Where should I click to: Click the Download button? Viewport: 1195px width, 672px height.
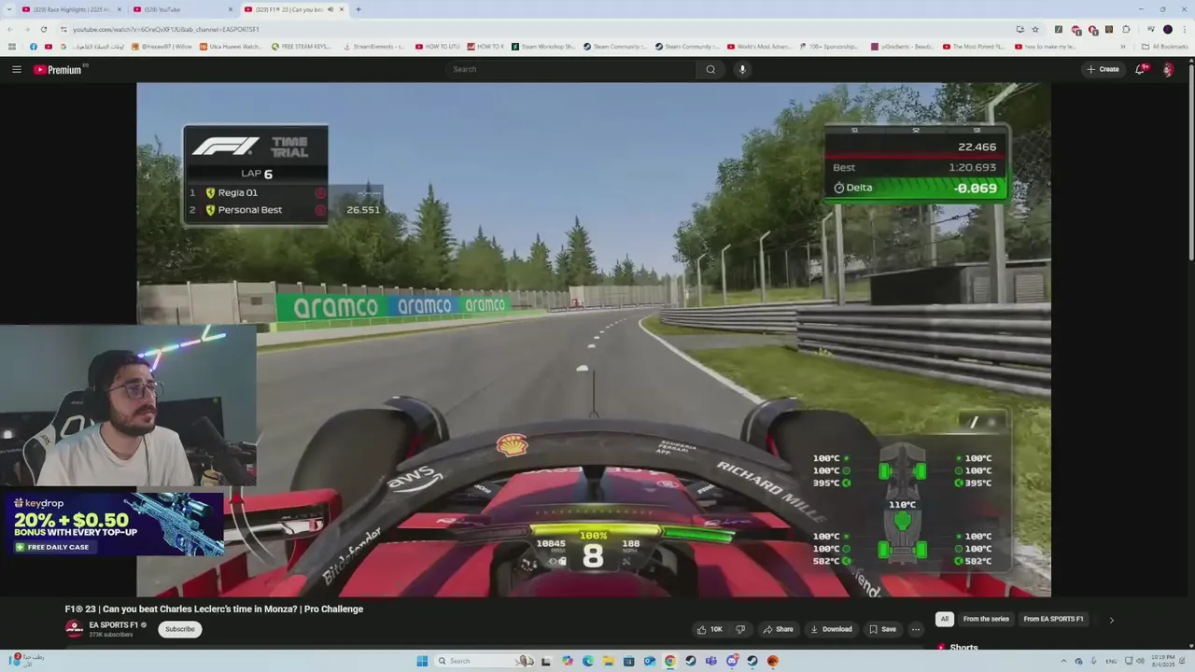(x=831, y=629)
